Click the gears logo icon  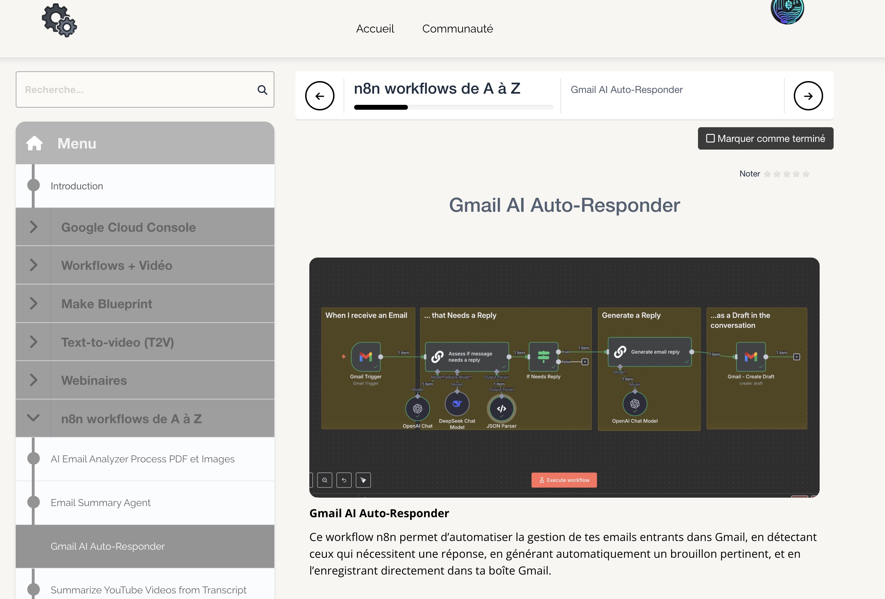tap(59, 21)
